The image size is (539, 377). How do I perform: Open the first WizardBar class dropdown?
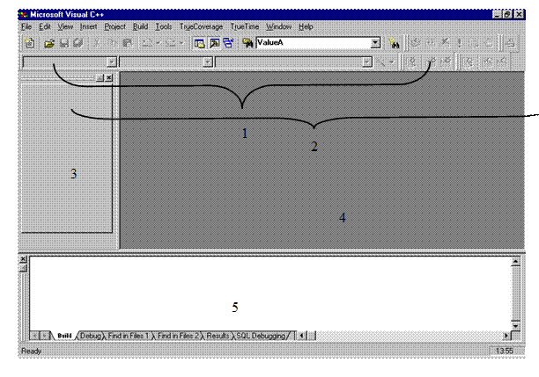[111, 62]
